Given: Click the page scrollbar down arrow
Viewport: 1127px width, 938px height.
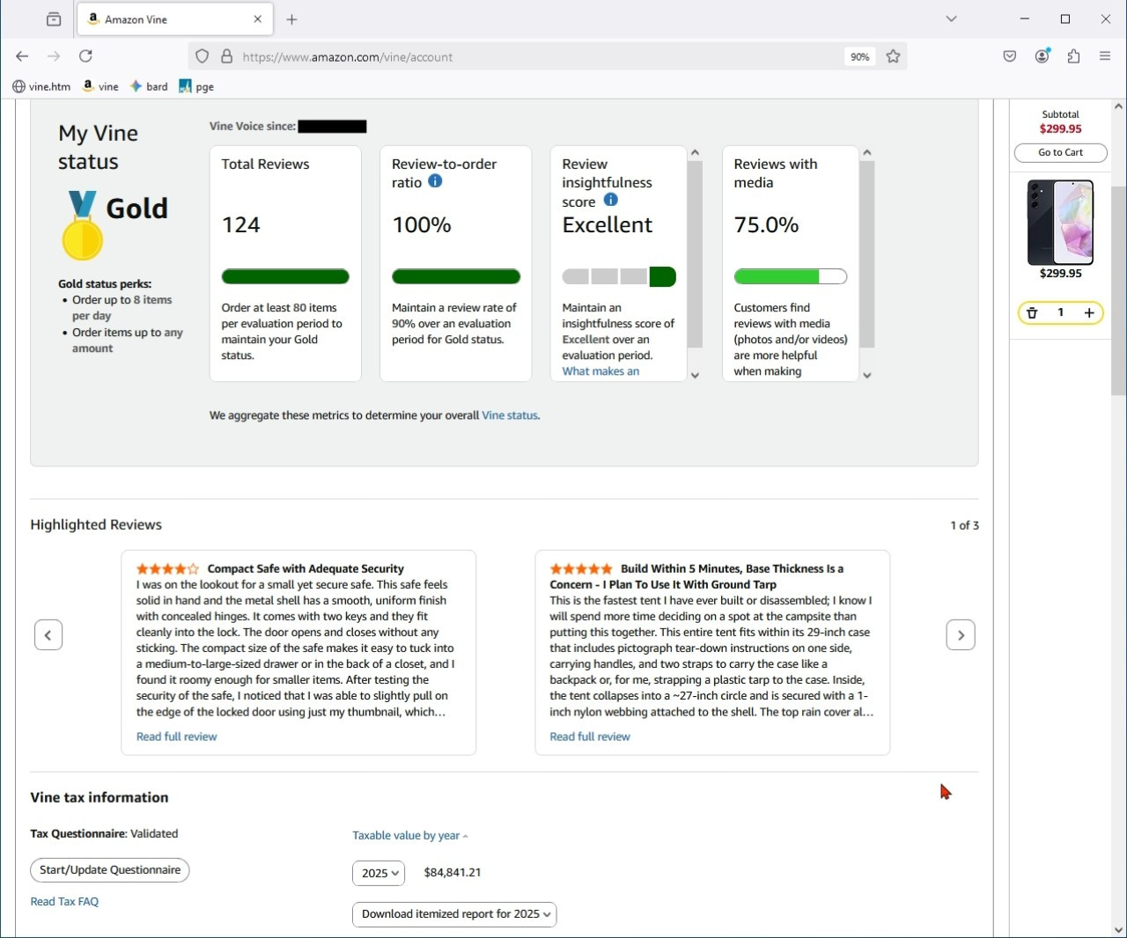Looking at the screenshot, I should pyautogui.click(x=1119, y=930).
